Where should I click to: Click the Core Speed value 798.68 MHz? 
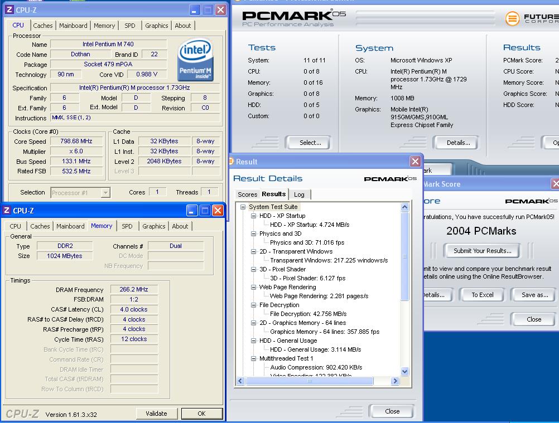pos(76,141)
